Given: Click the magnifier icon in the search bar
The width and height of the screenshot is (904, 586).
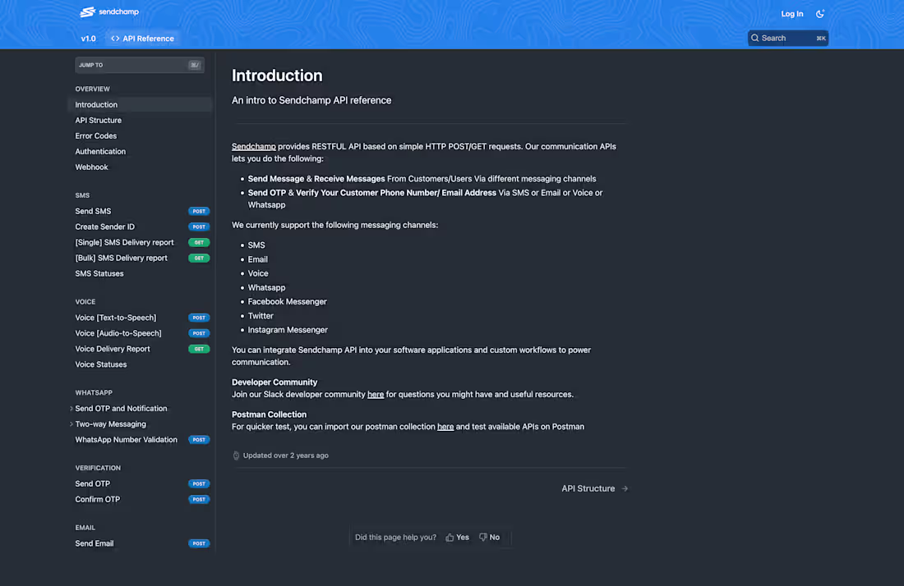Looking at the screenshot, I should (x=755, y=38).
